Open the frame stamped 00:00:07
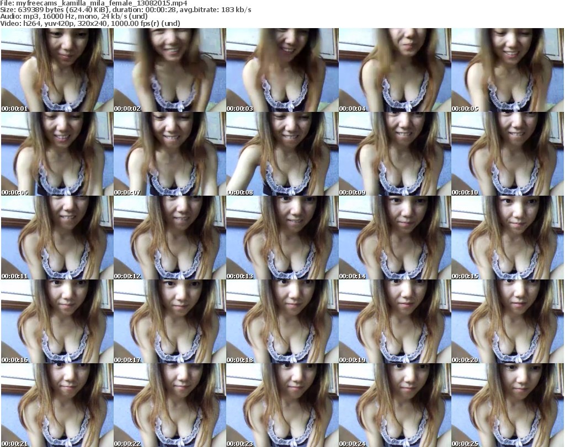The height and width of the screenshot is (447, 565). click(x=170, y=154)
